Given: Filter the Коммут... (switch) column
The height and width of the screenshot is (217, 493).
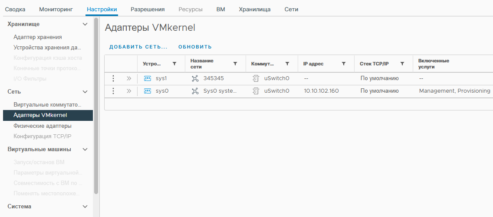Looking at the screenshot, I should pos(287,64).
